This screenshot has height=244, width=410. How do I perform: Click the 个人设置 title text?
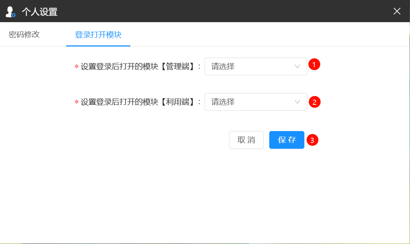[40, 12]
